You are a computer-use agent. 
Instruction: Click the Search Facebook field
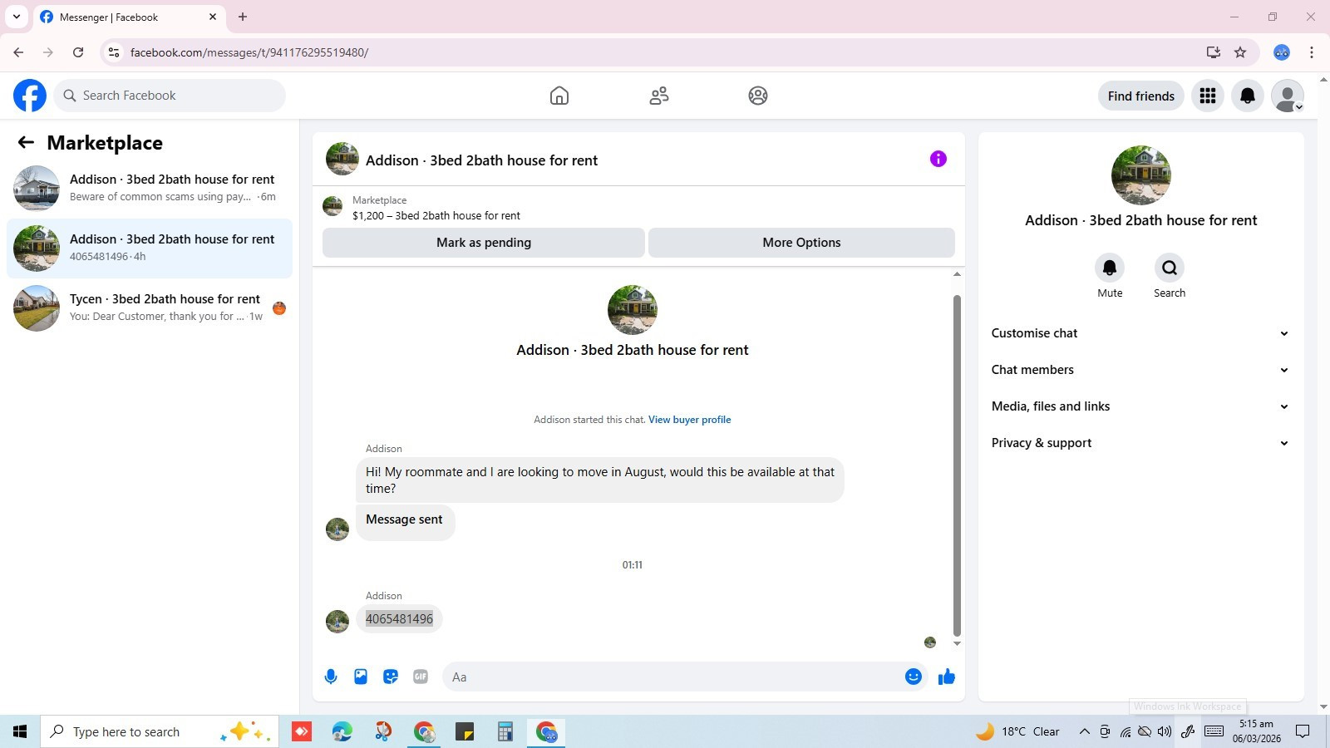click(x=170, y=96)
